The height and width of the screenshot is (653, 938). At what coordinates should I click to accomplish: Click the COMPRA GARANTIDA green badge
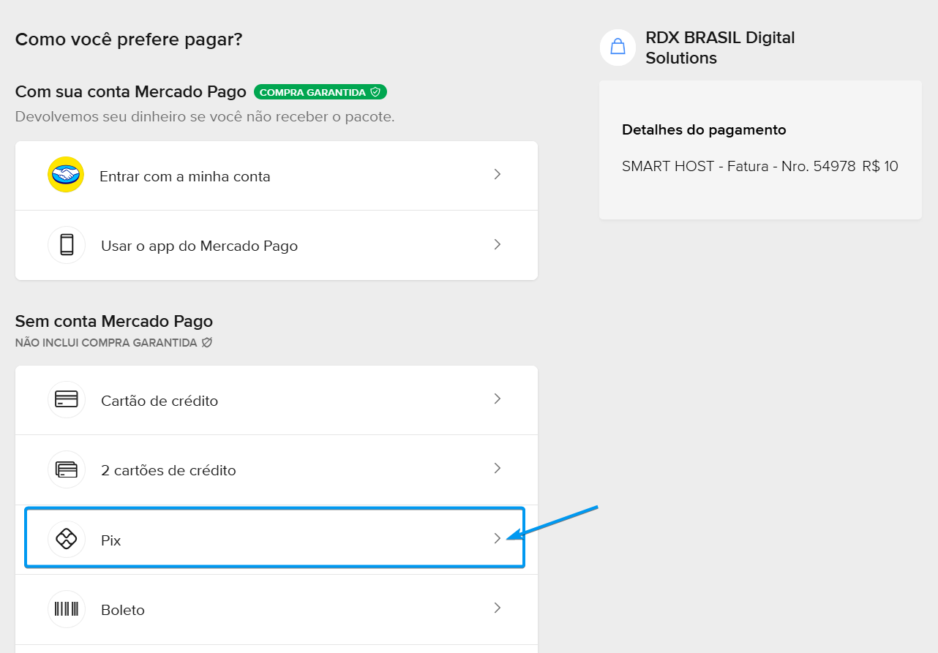coord(320,92)
